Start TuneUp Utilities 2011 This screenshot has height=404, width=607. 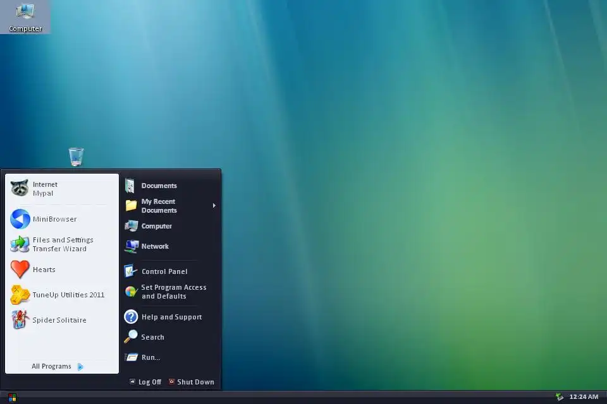(x=62, y=295)
